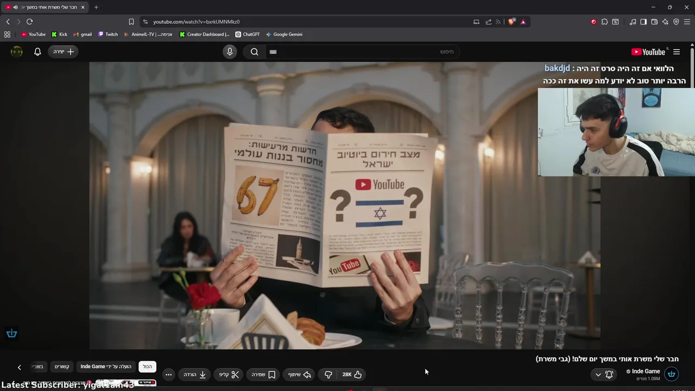Click the install/cast screen icon

(x=476, y=22)
